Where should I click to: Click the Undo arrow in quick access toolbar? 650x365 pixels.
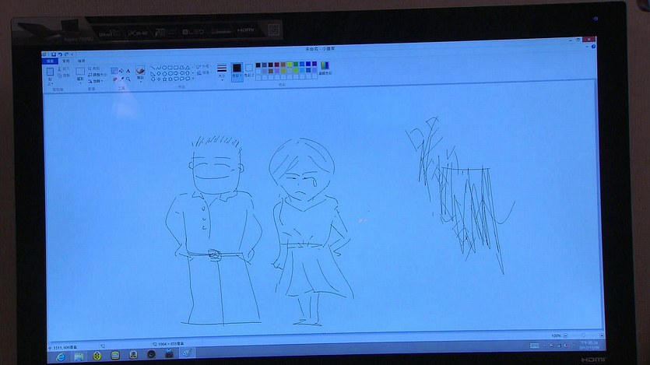pyautogui.click(x=61, y=53)
